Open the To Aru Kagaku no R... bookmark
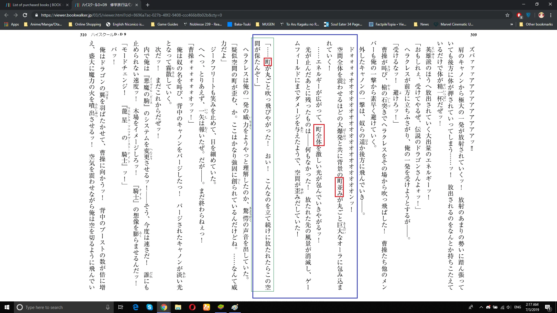The width and height of the screenshot is (557, 313). click(299, 24)
